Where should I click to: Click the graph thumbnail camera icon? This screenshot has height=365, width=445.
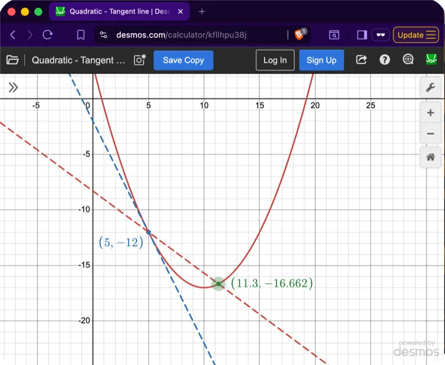coord(139,60)
